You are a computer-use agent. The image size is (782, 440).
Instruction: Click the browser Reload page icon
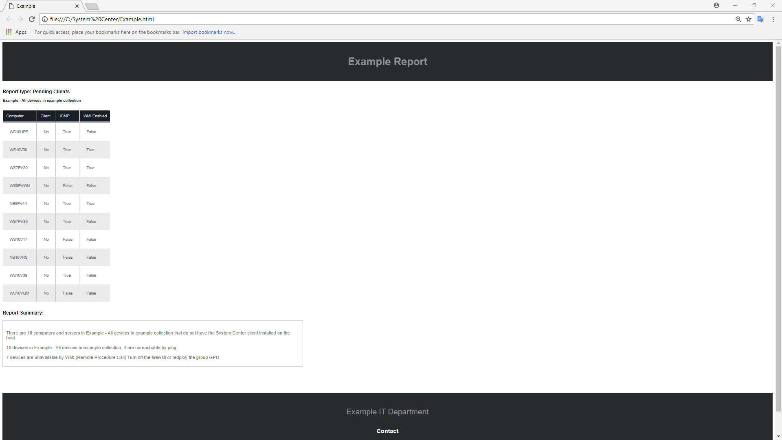pyautogui.click(x=32, y=19)
